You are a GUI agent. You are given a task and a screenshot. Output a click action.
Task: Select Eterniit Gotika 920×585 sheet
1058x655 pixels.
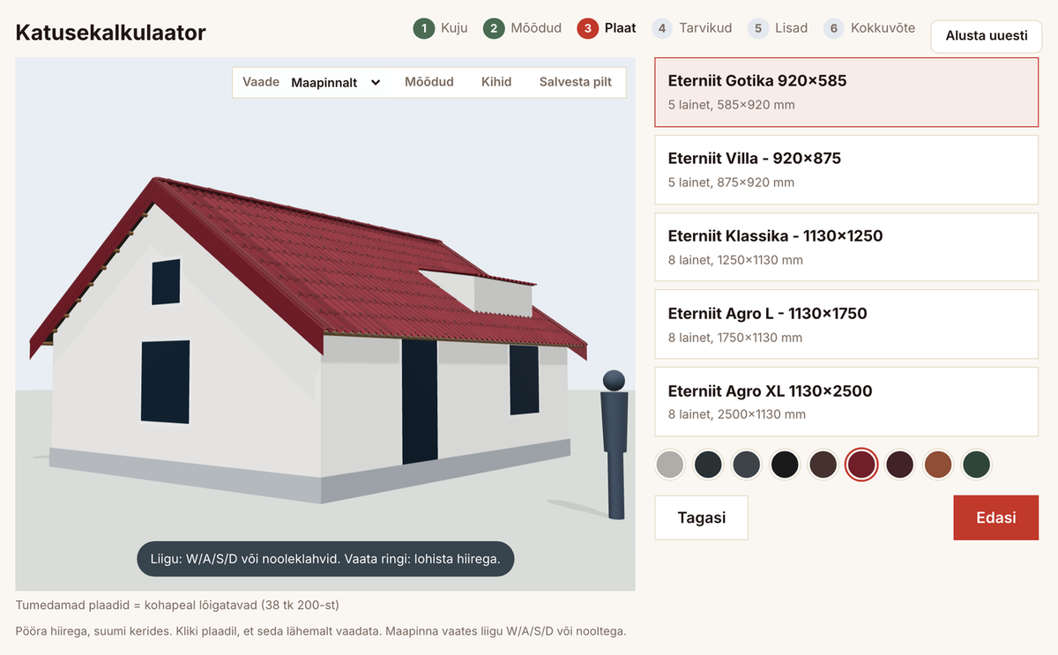click(846, 93)
